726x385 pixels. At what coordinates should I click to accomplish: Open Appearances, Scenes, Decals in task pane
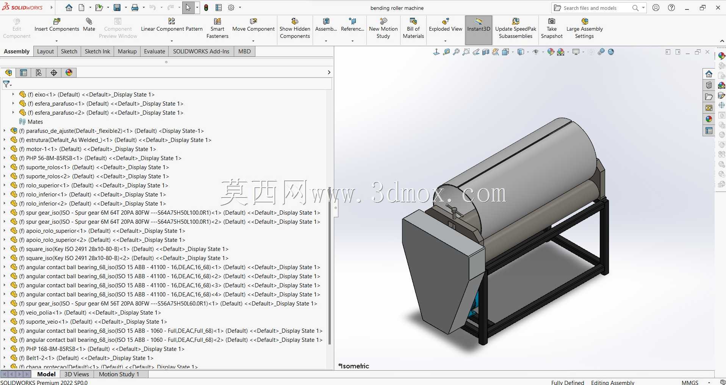click(709, 119)
